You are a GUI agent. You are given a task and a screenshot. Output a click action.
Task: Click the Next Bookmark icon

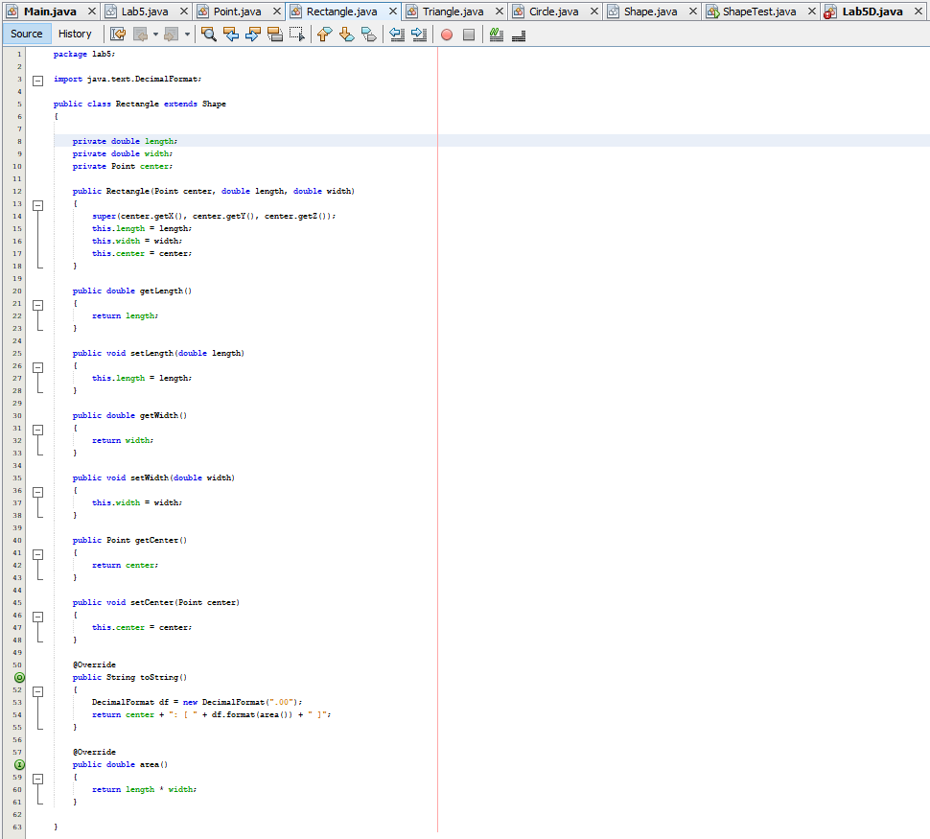click(346, 34)
